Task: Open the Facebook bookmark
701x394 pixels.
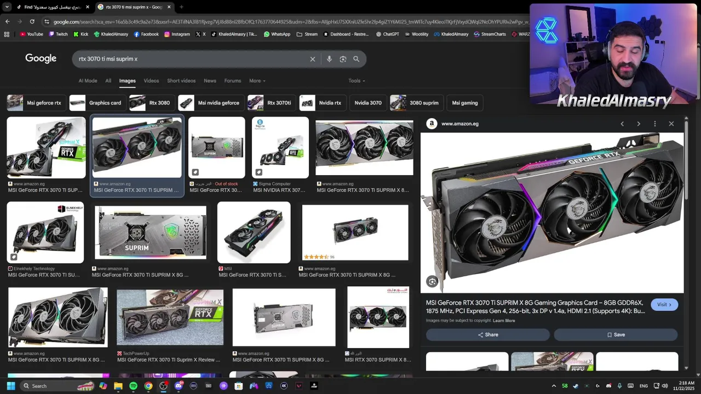Action: click(146, 34)
